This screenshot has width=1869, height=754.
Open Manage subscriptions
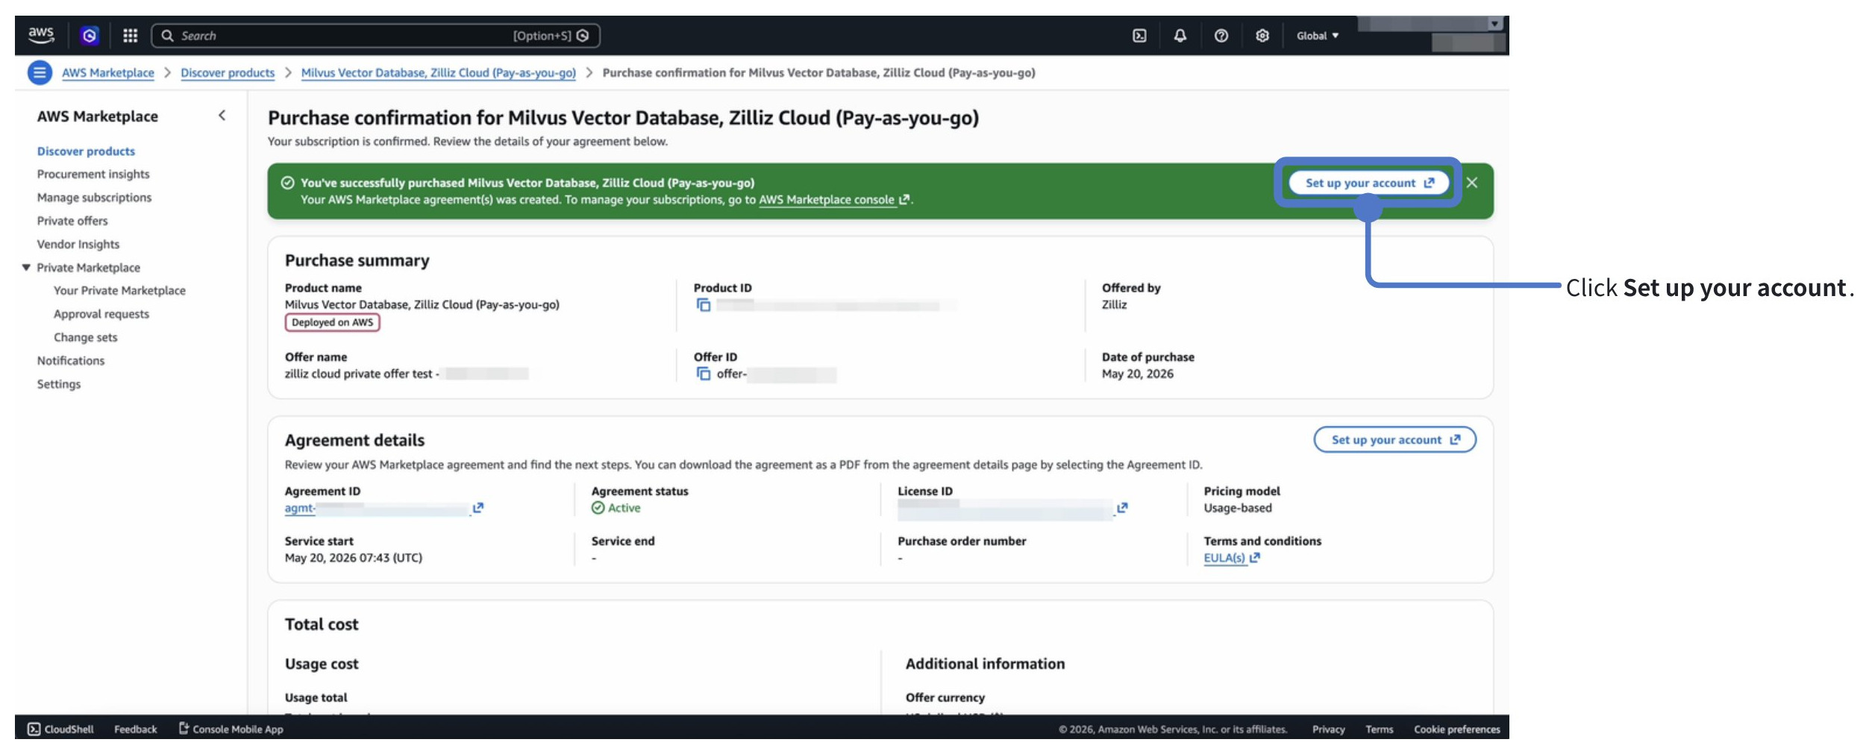point(94,197)
